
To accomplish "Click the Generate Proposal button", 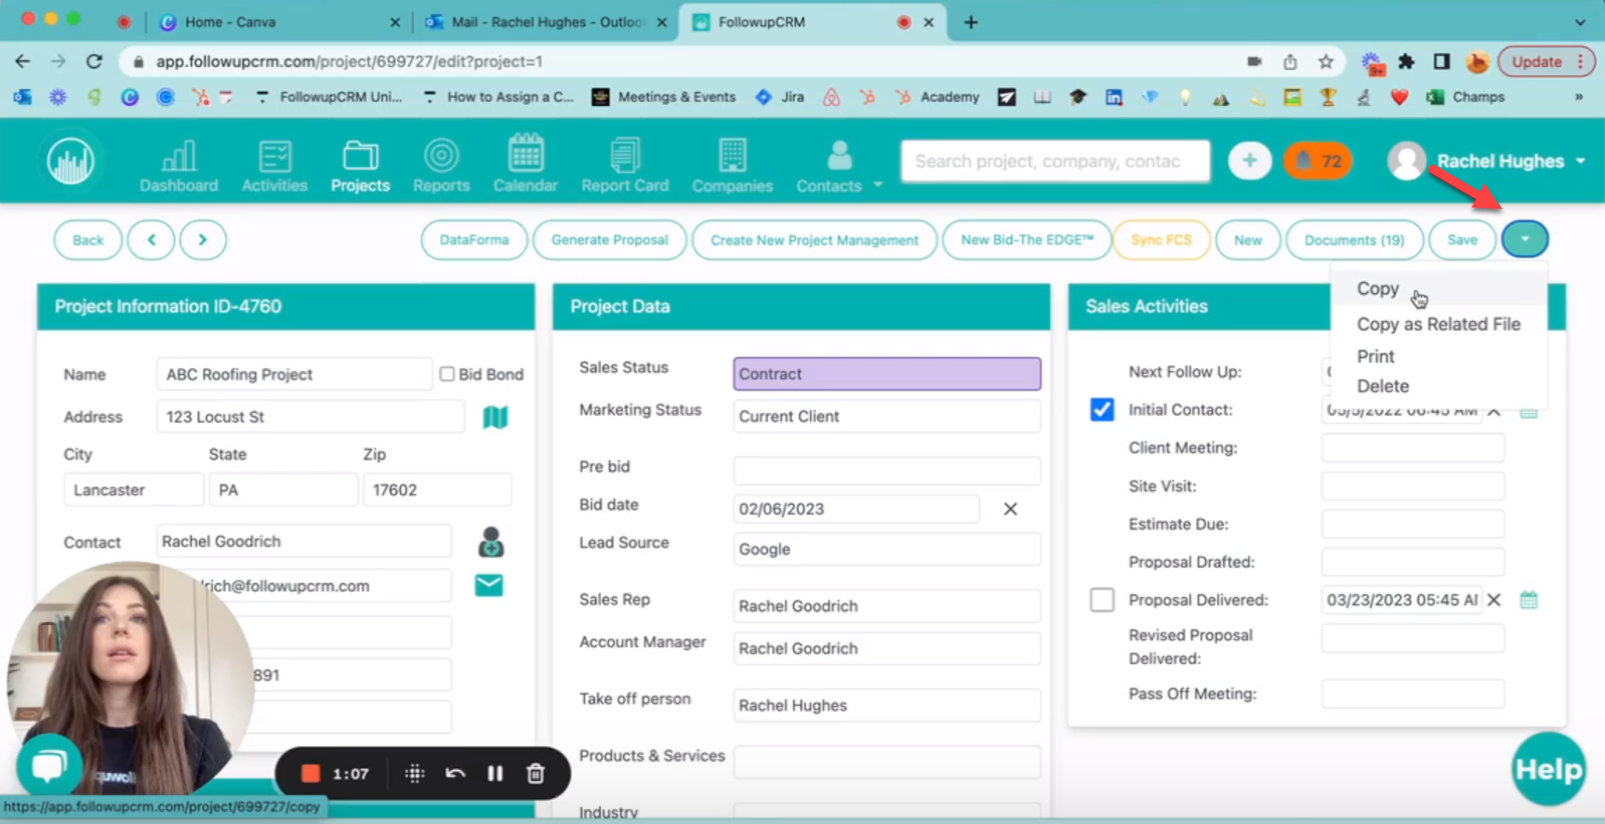I will pyautogui.click(x=609, y=240).
